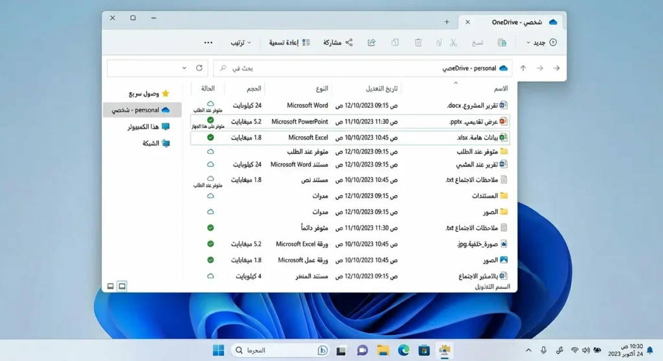663x361 pixels.
Task: Expand the address history dropdown chevron
Action: pyautogui.click(x=184, y=68)
